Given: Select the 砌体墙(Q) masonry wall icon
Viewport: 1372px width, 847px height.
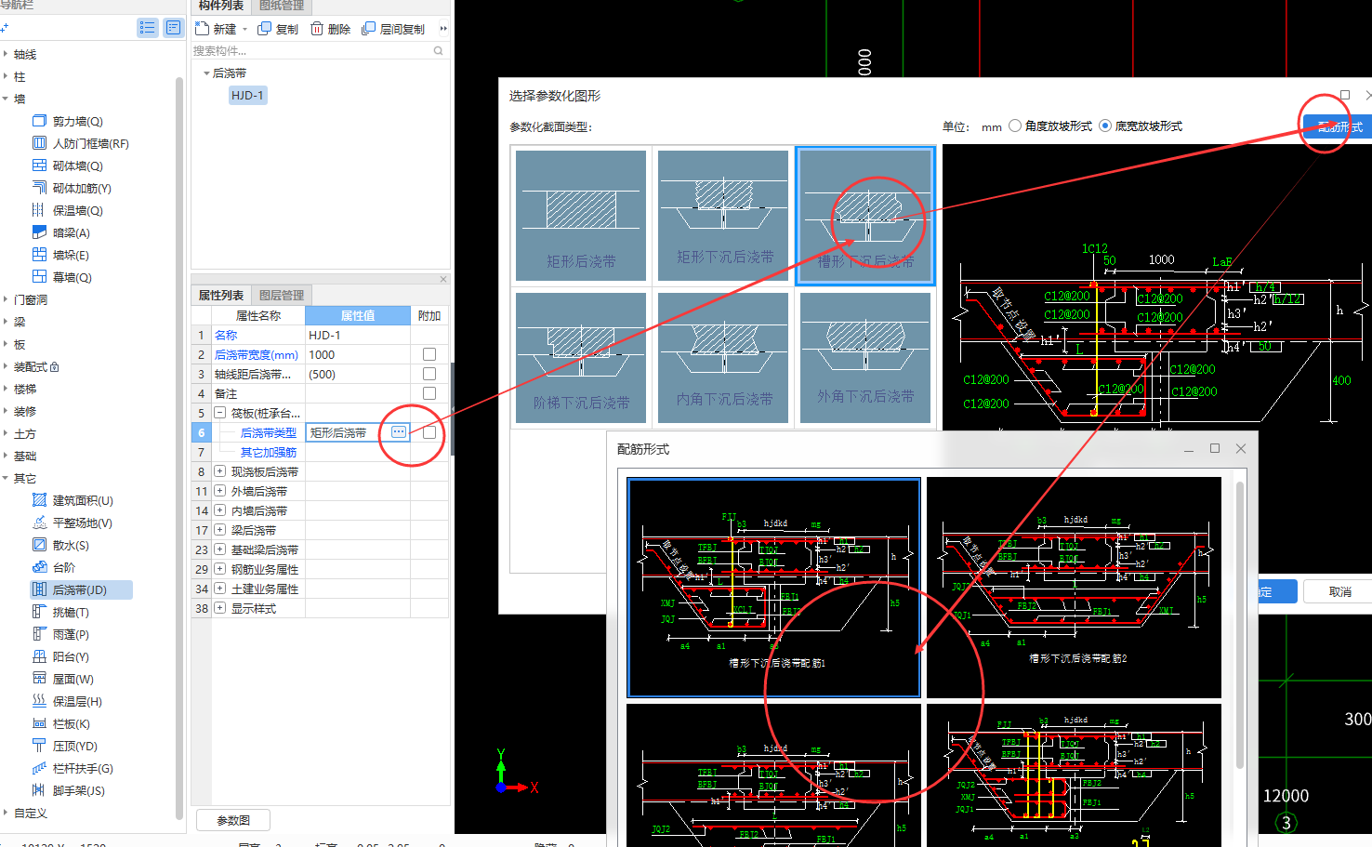Looking at the screenshot, I should pyautogui.click(x=39, y=165).
